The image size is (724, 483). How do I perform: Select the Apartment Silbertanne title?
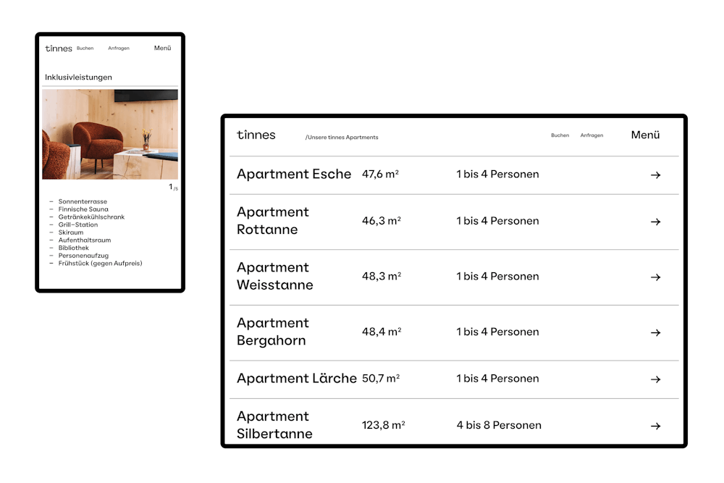[x=274, y=425]
